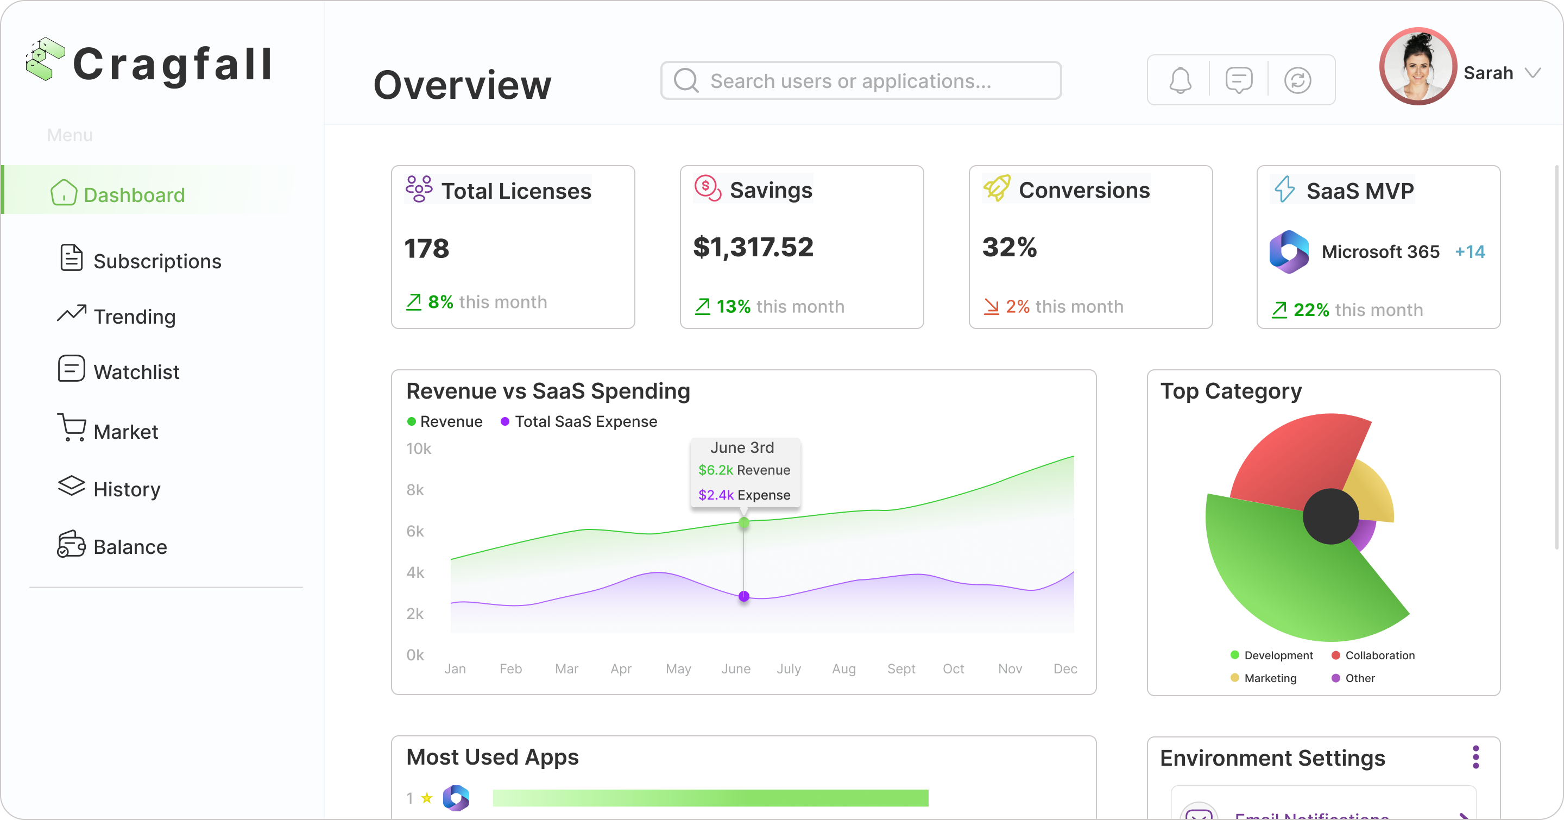Image resolution: width=1564 pixels, height=820 pixels.
Task: Click the Microsoft 365 icon in SaaS MVP card
Action: [x=1289, y=251]
